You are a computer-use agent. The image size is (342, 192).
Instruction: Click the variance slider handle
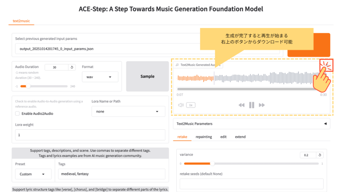pyautogui.click(x=212, y=164)
